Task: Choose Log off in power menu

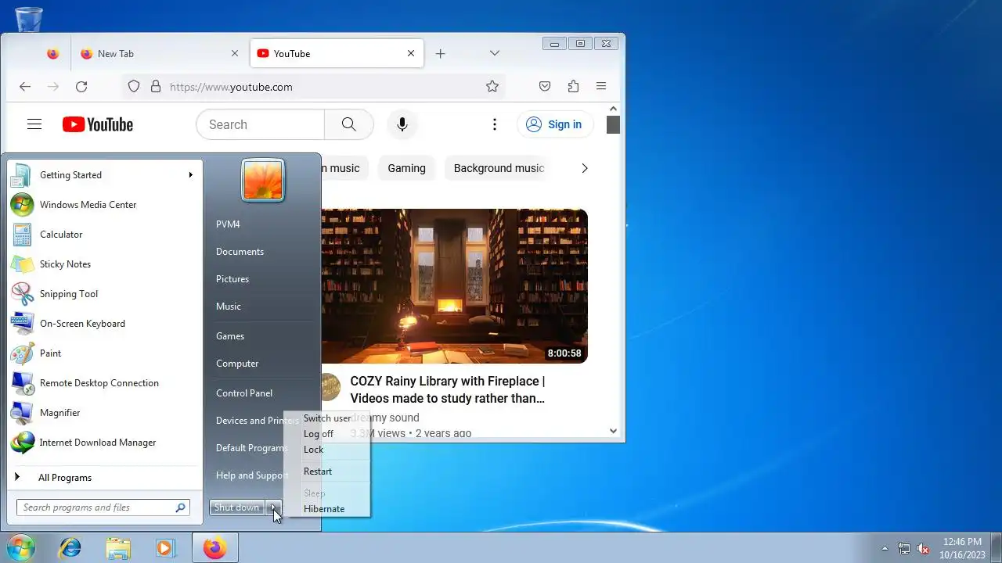Action: [319, 434]
